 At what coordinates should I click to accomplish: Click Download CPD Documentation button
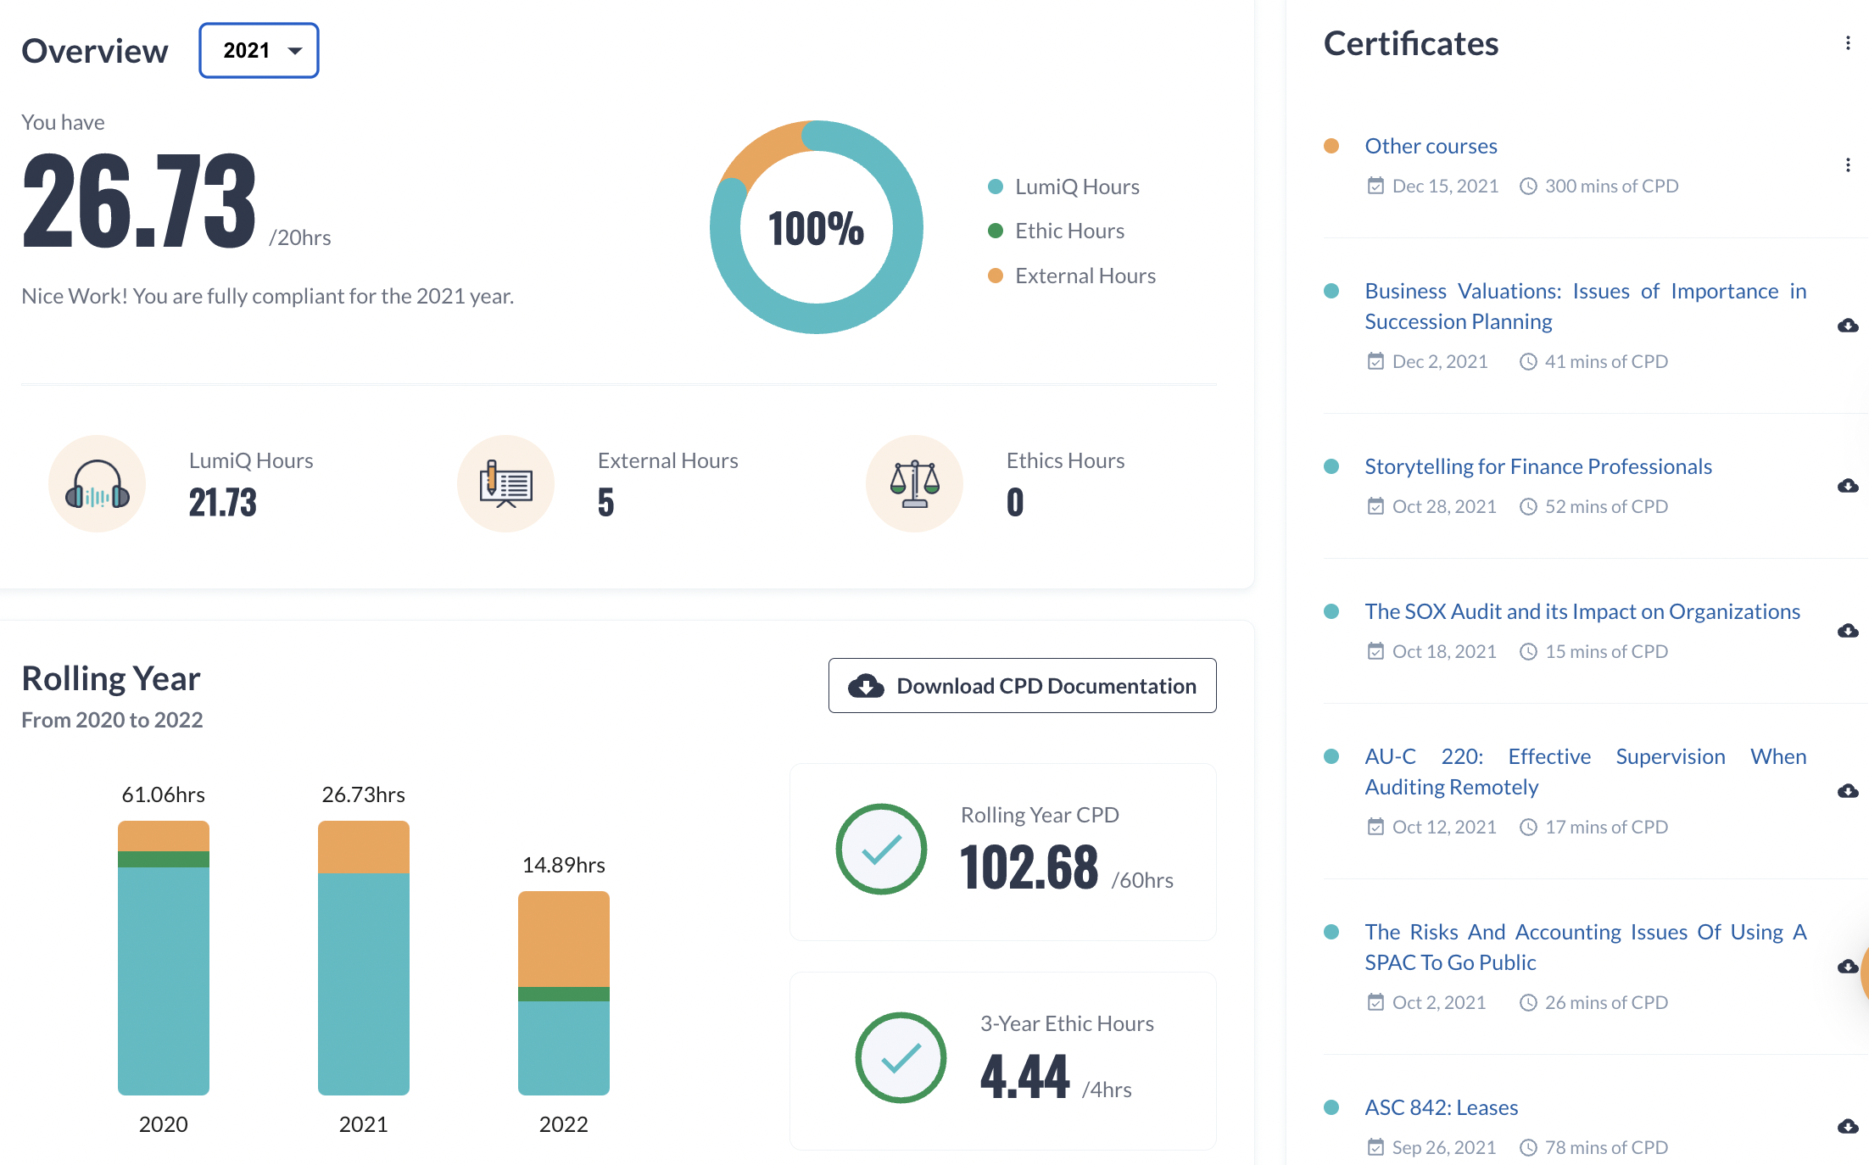click(1022, 686)
